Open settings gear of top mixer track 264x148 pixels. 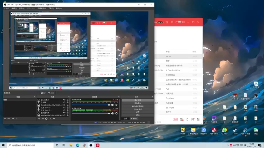click(116, 105)
